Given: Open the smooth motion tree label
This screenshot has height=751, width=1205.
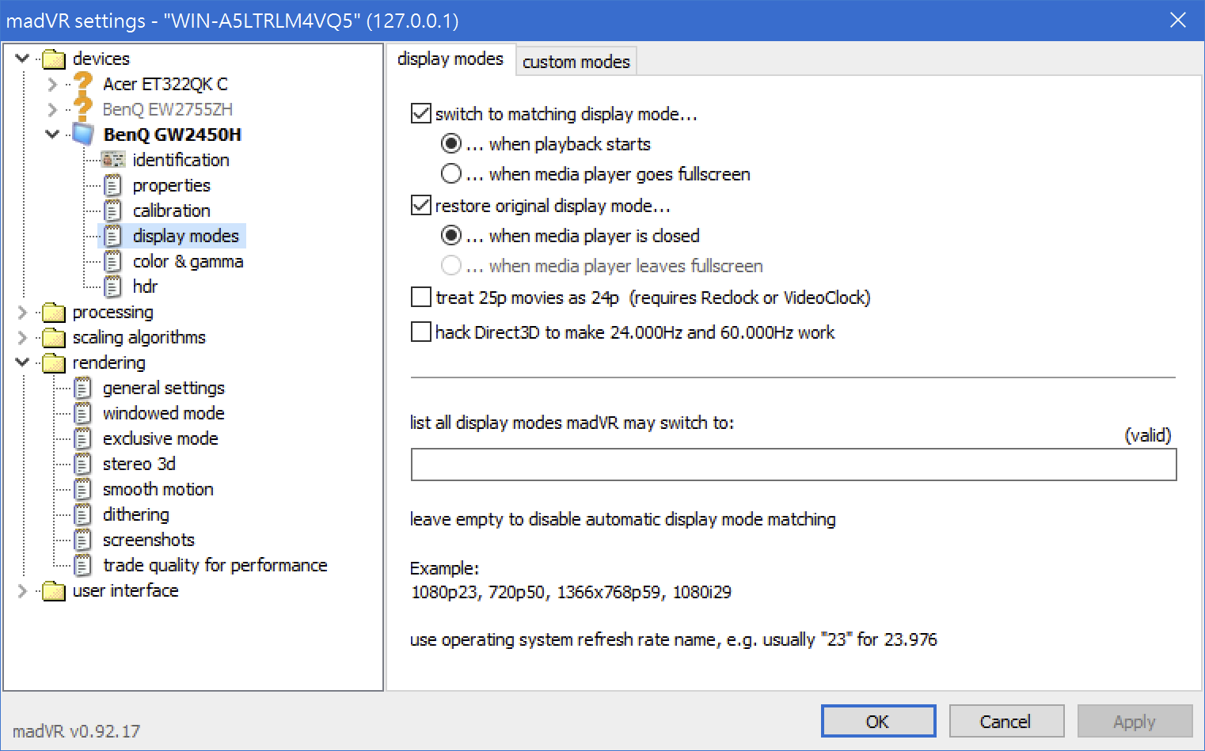Looking at the screenshot, I should coord(158,489).
